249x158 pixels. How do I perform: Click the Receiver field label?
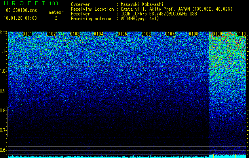click(80, 14)
